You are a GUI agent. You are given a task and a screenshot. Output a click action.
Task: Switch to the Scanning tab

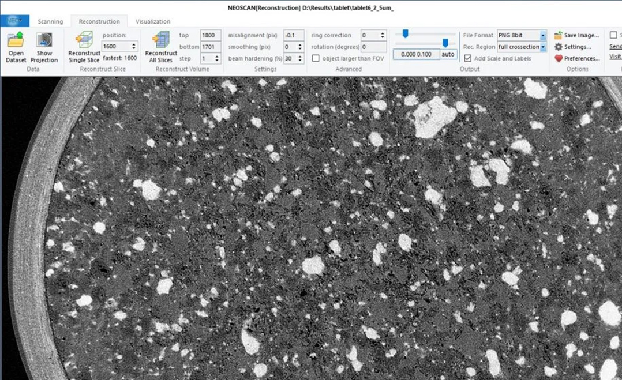click(x=50, y=21)
